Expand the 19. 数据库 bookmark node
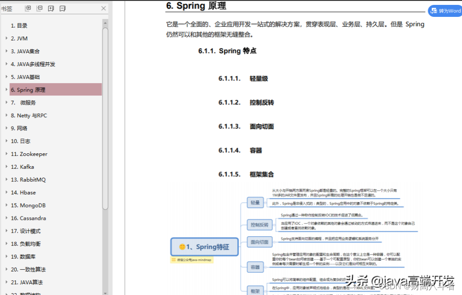462x295 pixels. tap(7, 256)
